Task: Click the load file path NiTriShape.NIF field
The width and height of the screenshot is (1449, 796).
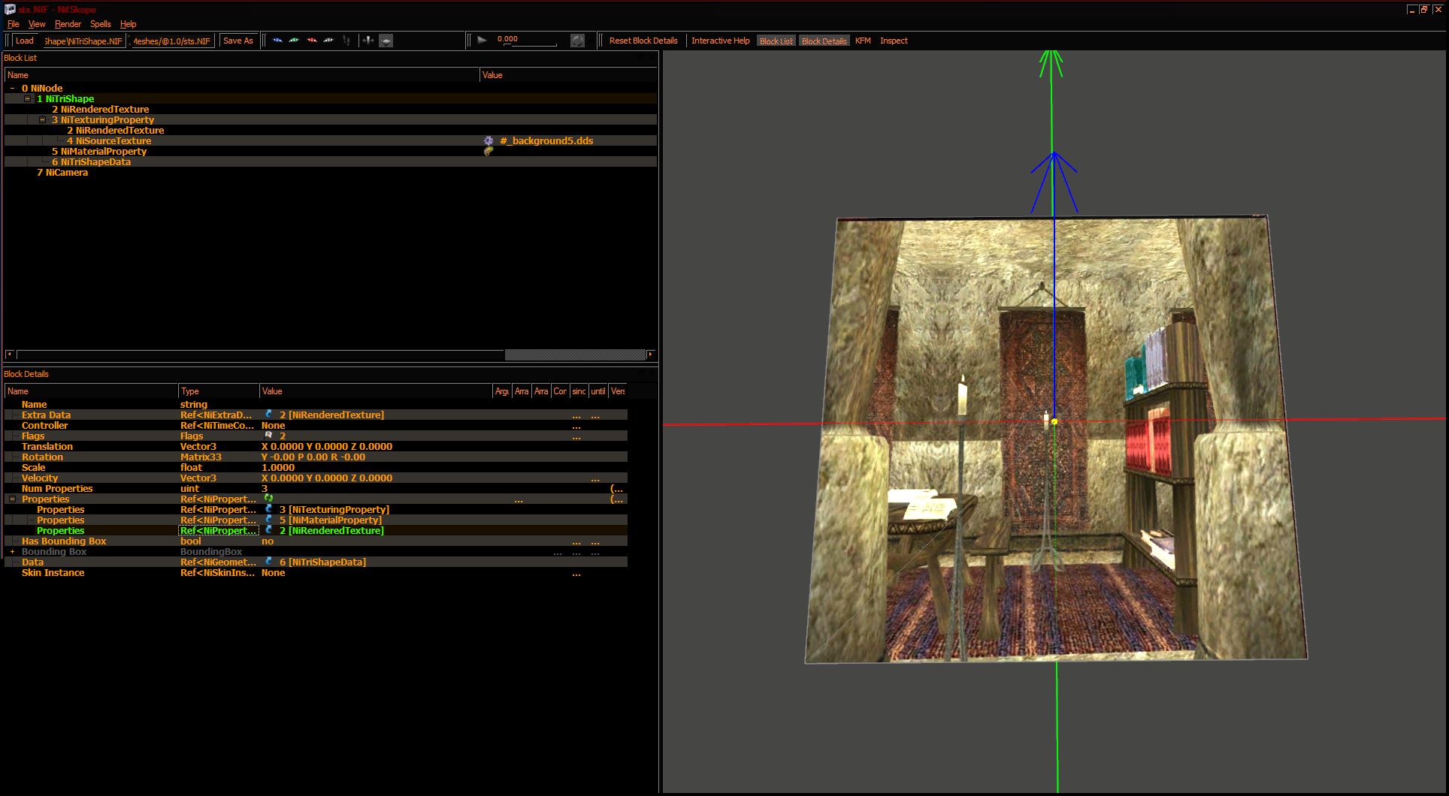Action: [83, 41]
